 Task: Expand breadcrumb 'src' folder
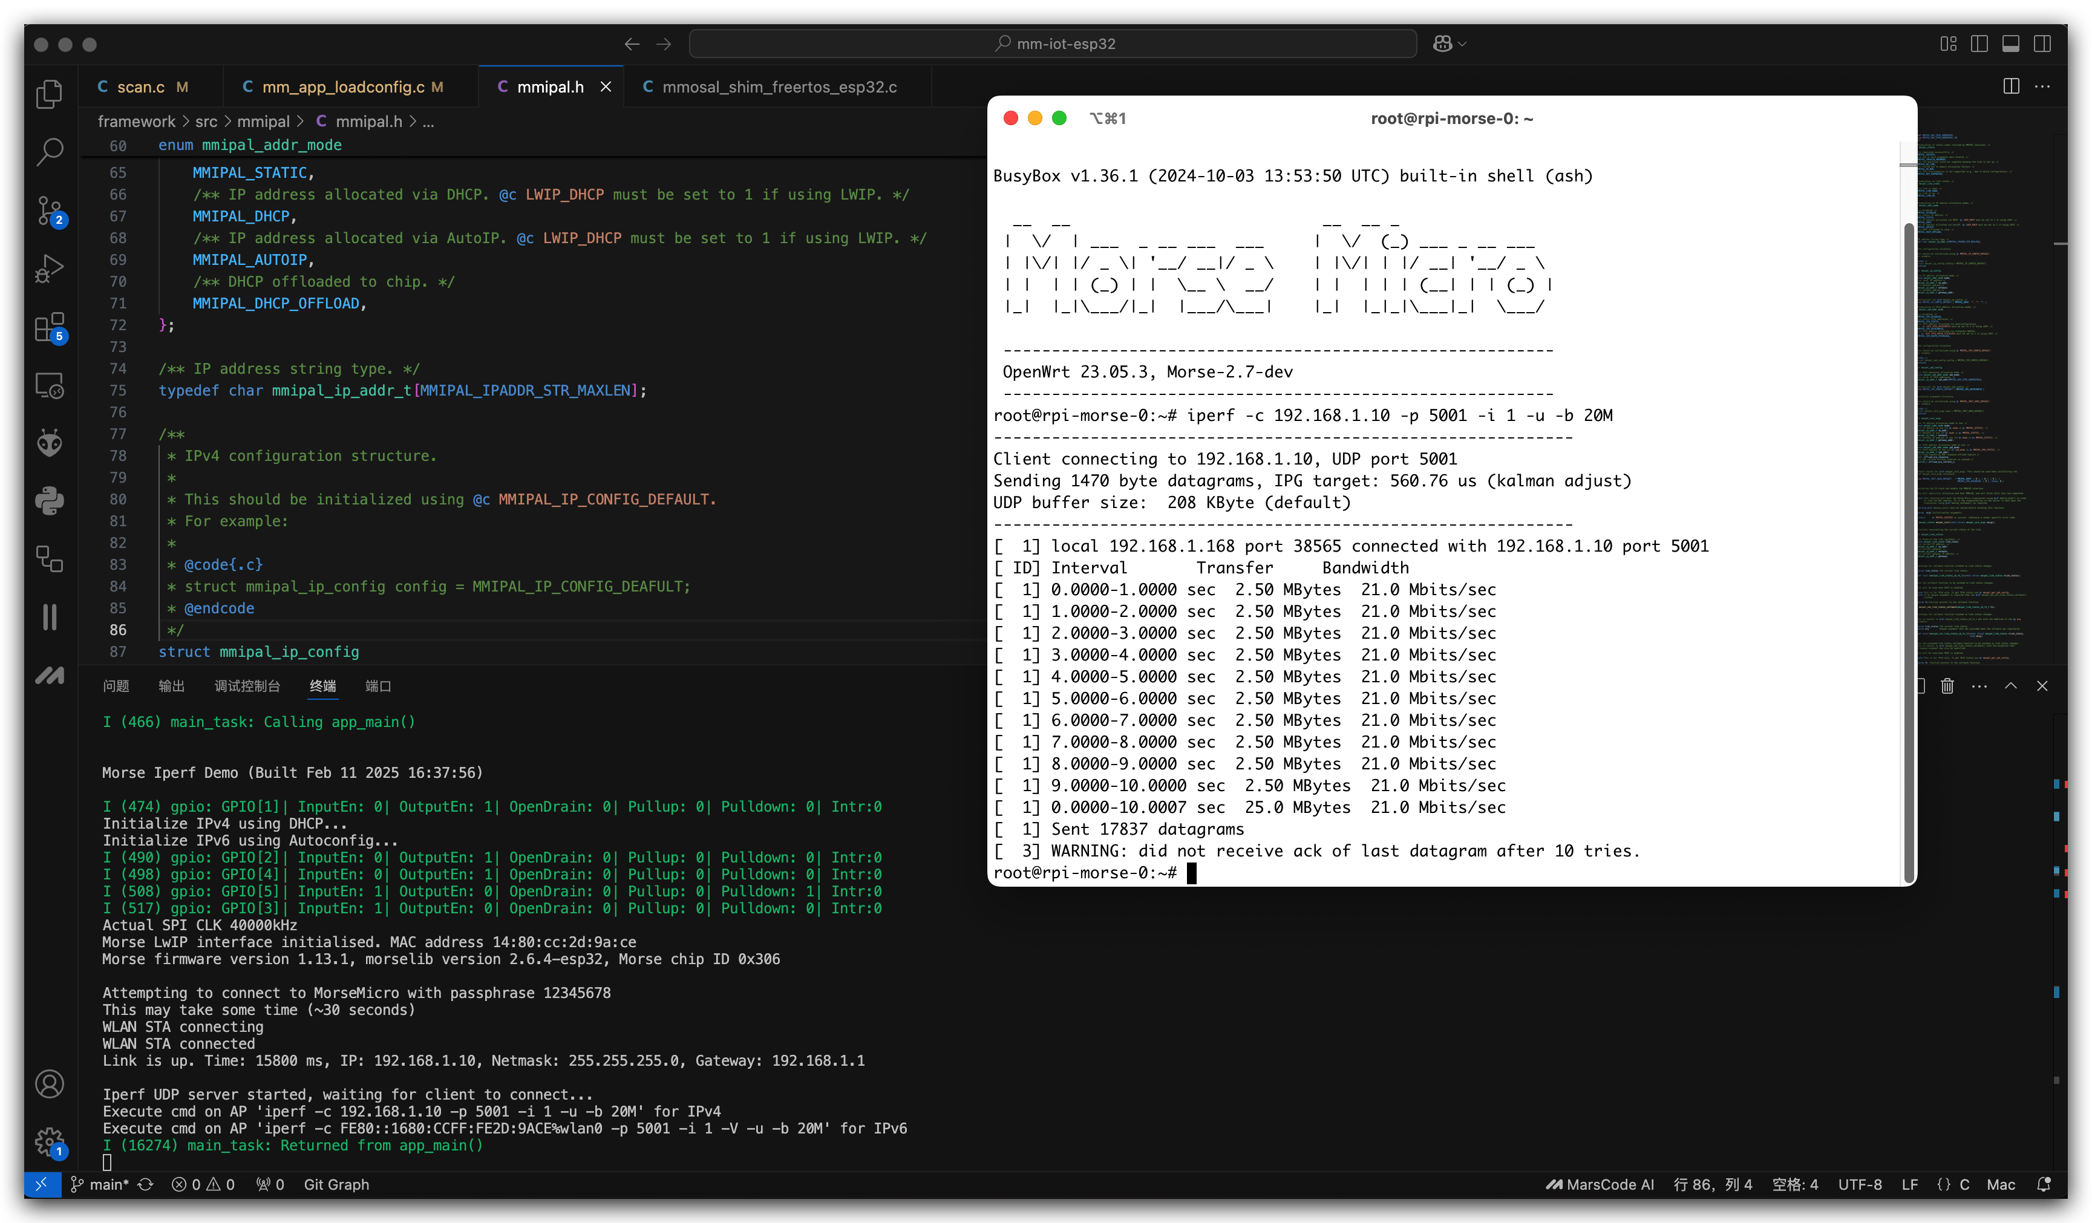(x=206, y=121)
